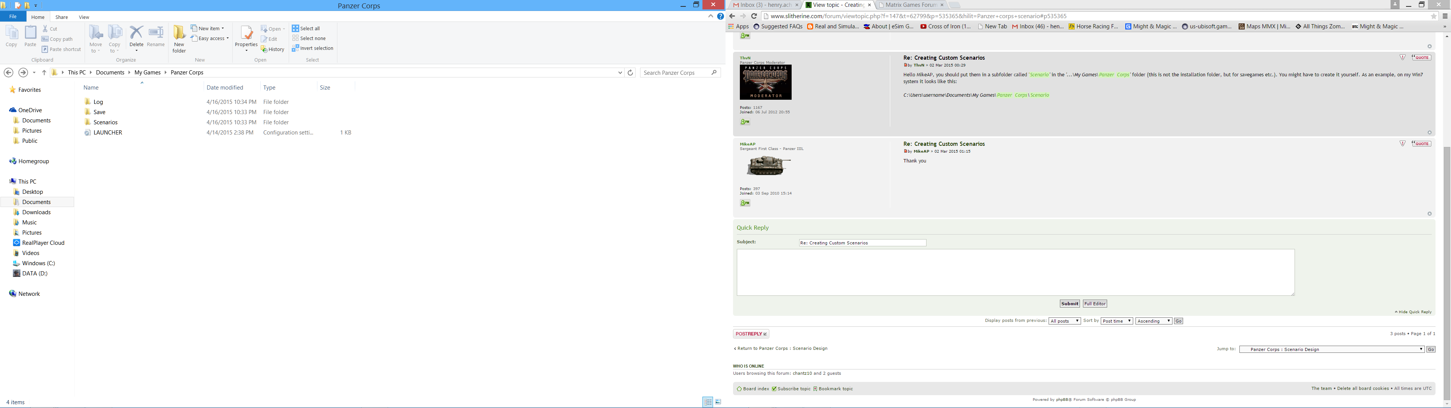The width and height of the screenshot is (1451, 408).
Task: Select the LAUNCHER configuration file
Action: pyautogui.click(x=108, y=133)
